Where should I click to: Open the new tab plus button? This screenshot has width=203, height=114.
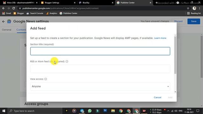pos(156,3)
